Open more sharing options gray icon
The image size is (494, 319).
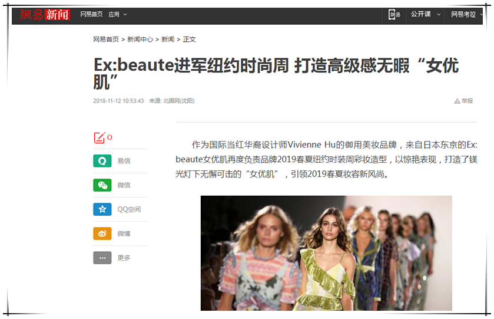pos(102,258)
